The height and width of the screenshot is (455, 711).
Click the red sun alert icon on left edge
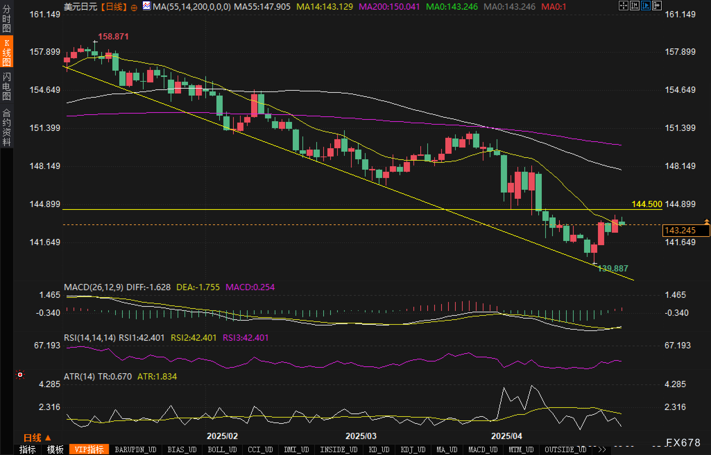pyautogui.click(x=20, y=375)
